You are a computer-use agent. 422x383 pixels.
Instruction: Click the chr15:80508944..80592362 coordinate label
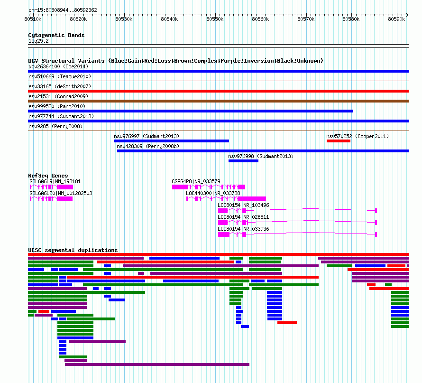(63, 10)
